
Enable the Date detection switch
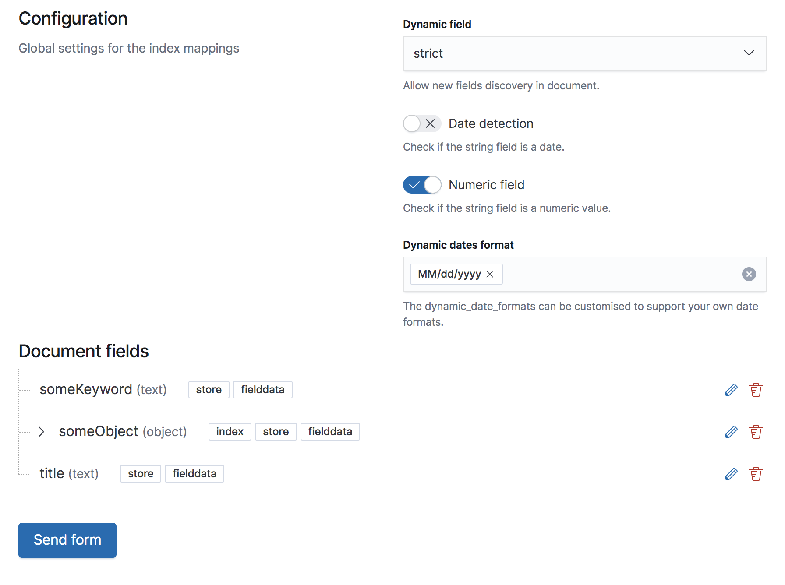click(421, 123)
